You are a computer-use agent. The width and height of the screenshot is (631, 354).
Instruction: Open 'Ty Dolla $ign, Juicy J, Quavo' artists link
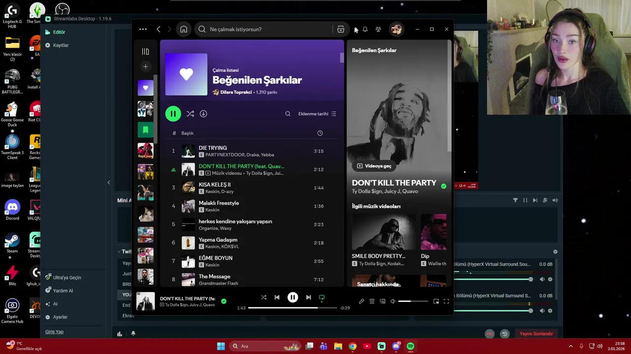tap(385, 191)
